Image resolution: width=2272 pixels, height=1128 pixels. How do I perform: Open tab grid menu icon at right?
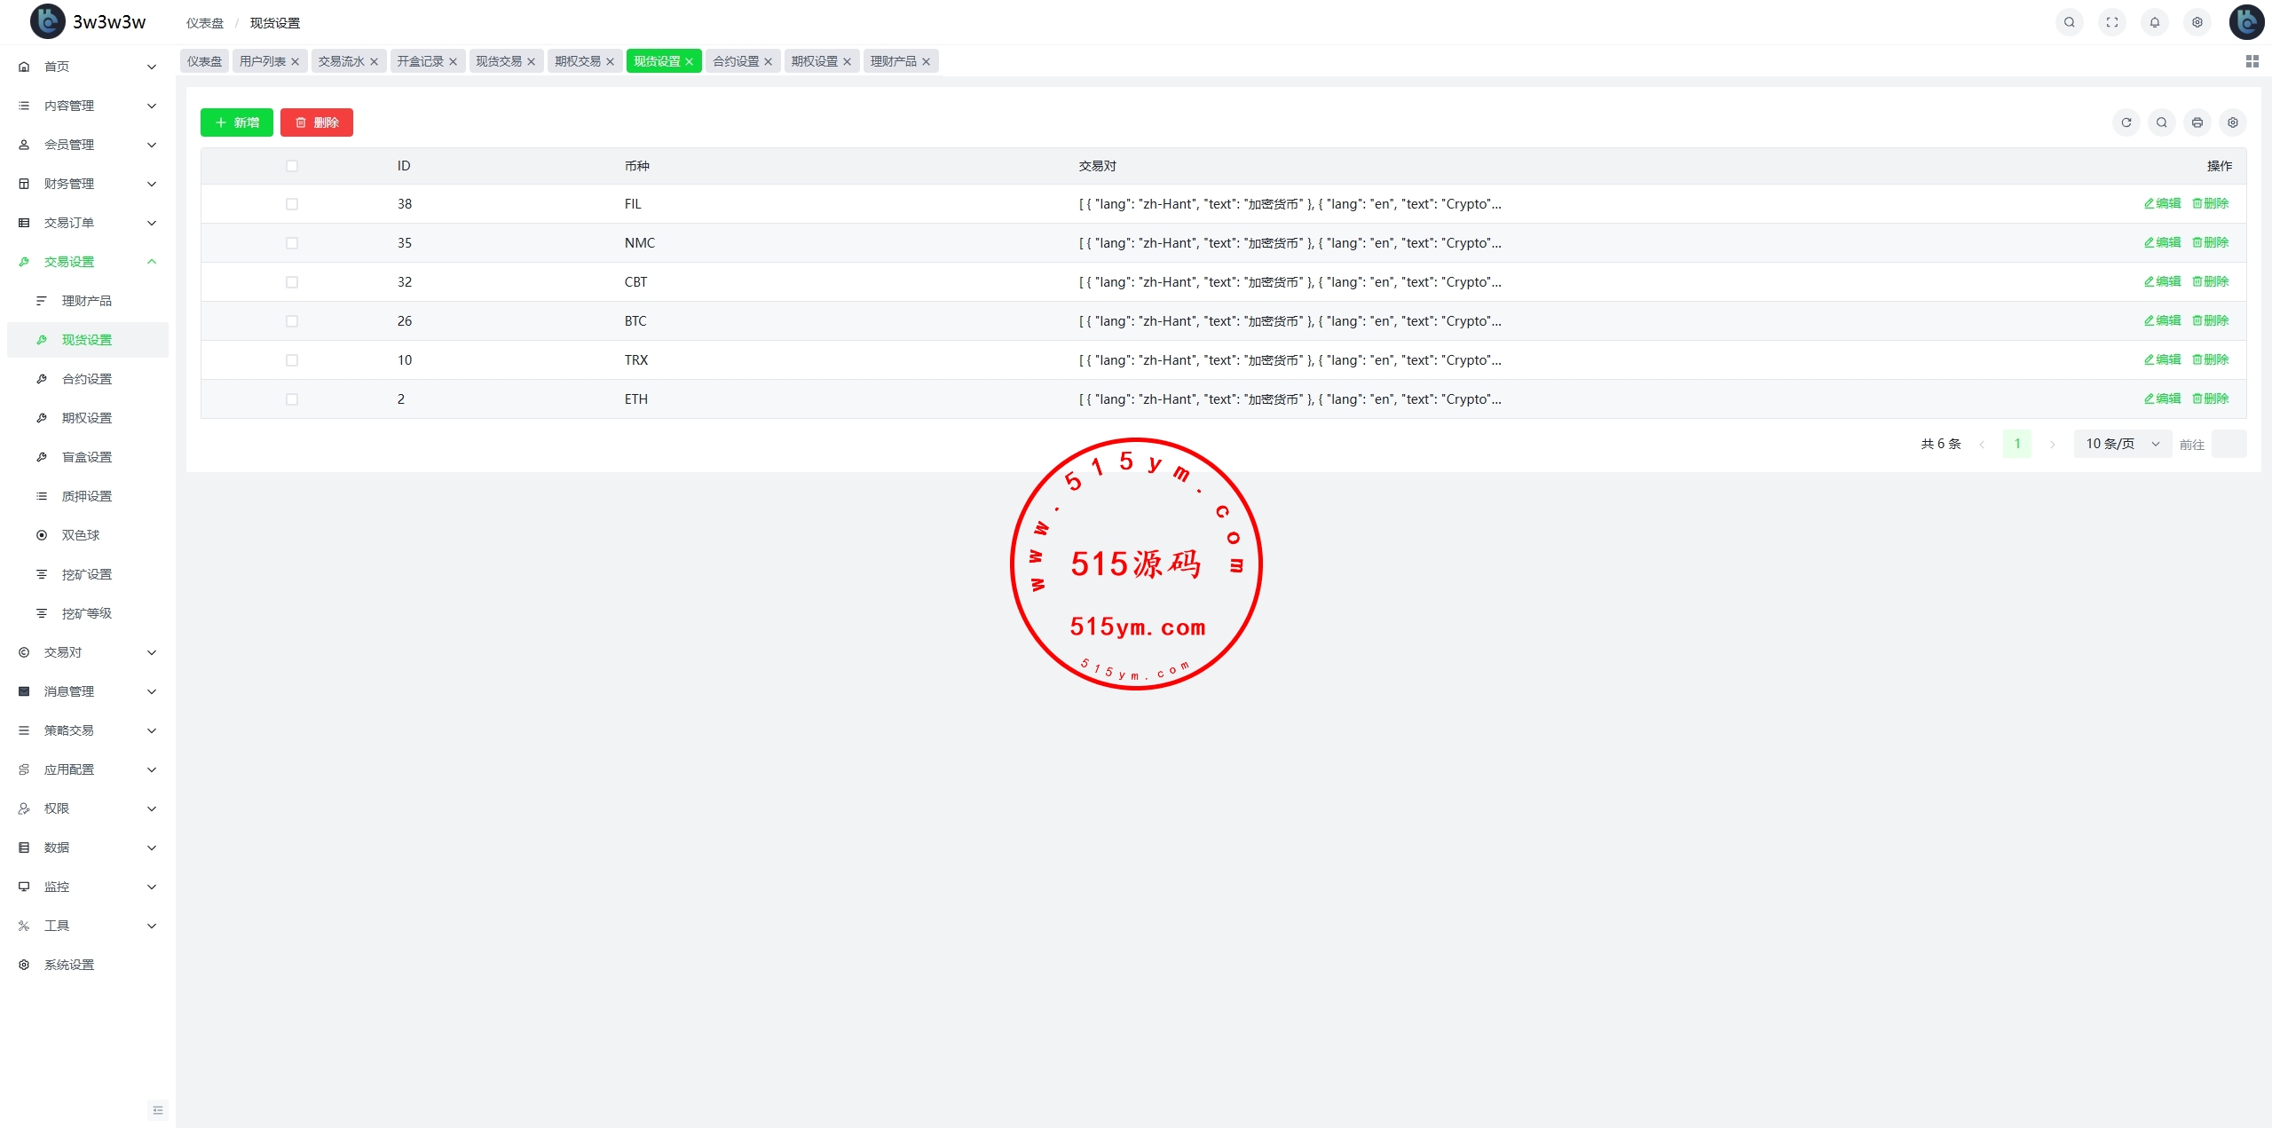coord(2252,61)
